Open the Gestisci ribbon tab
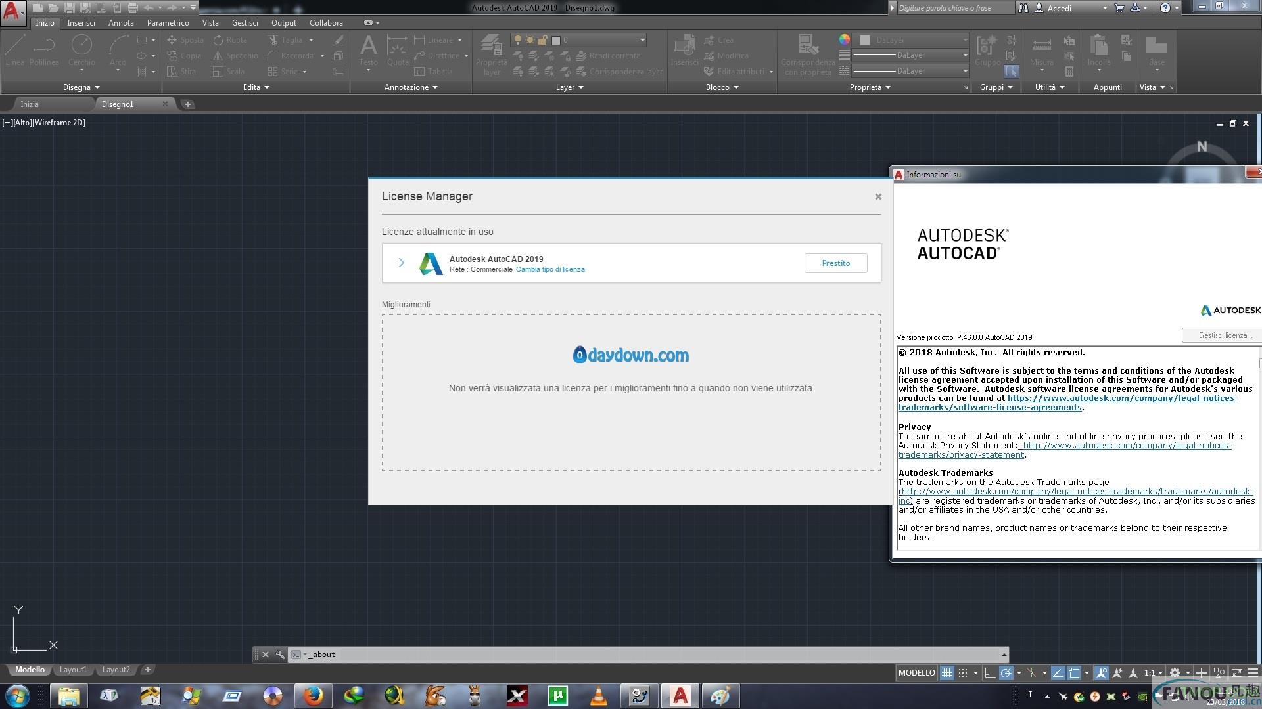The height and width of the screenshot is (709, 1262). click(x=245, y=23)
